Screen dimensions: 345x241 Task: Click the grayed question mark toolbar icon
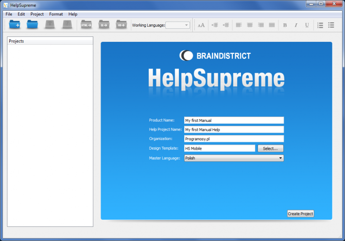pos(68,24)
